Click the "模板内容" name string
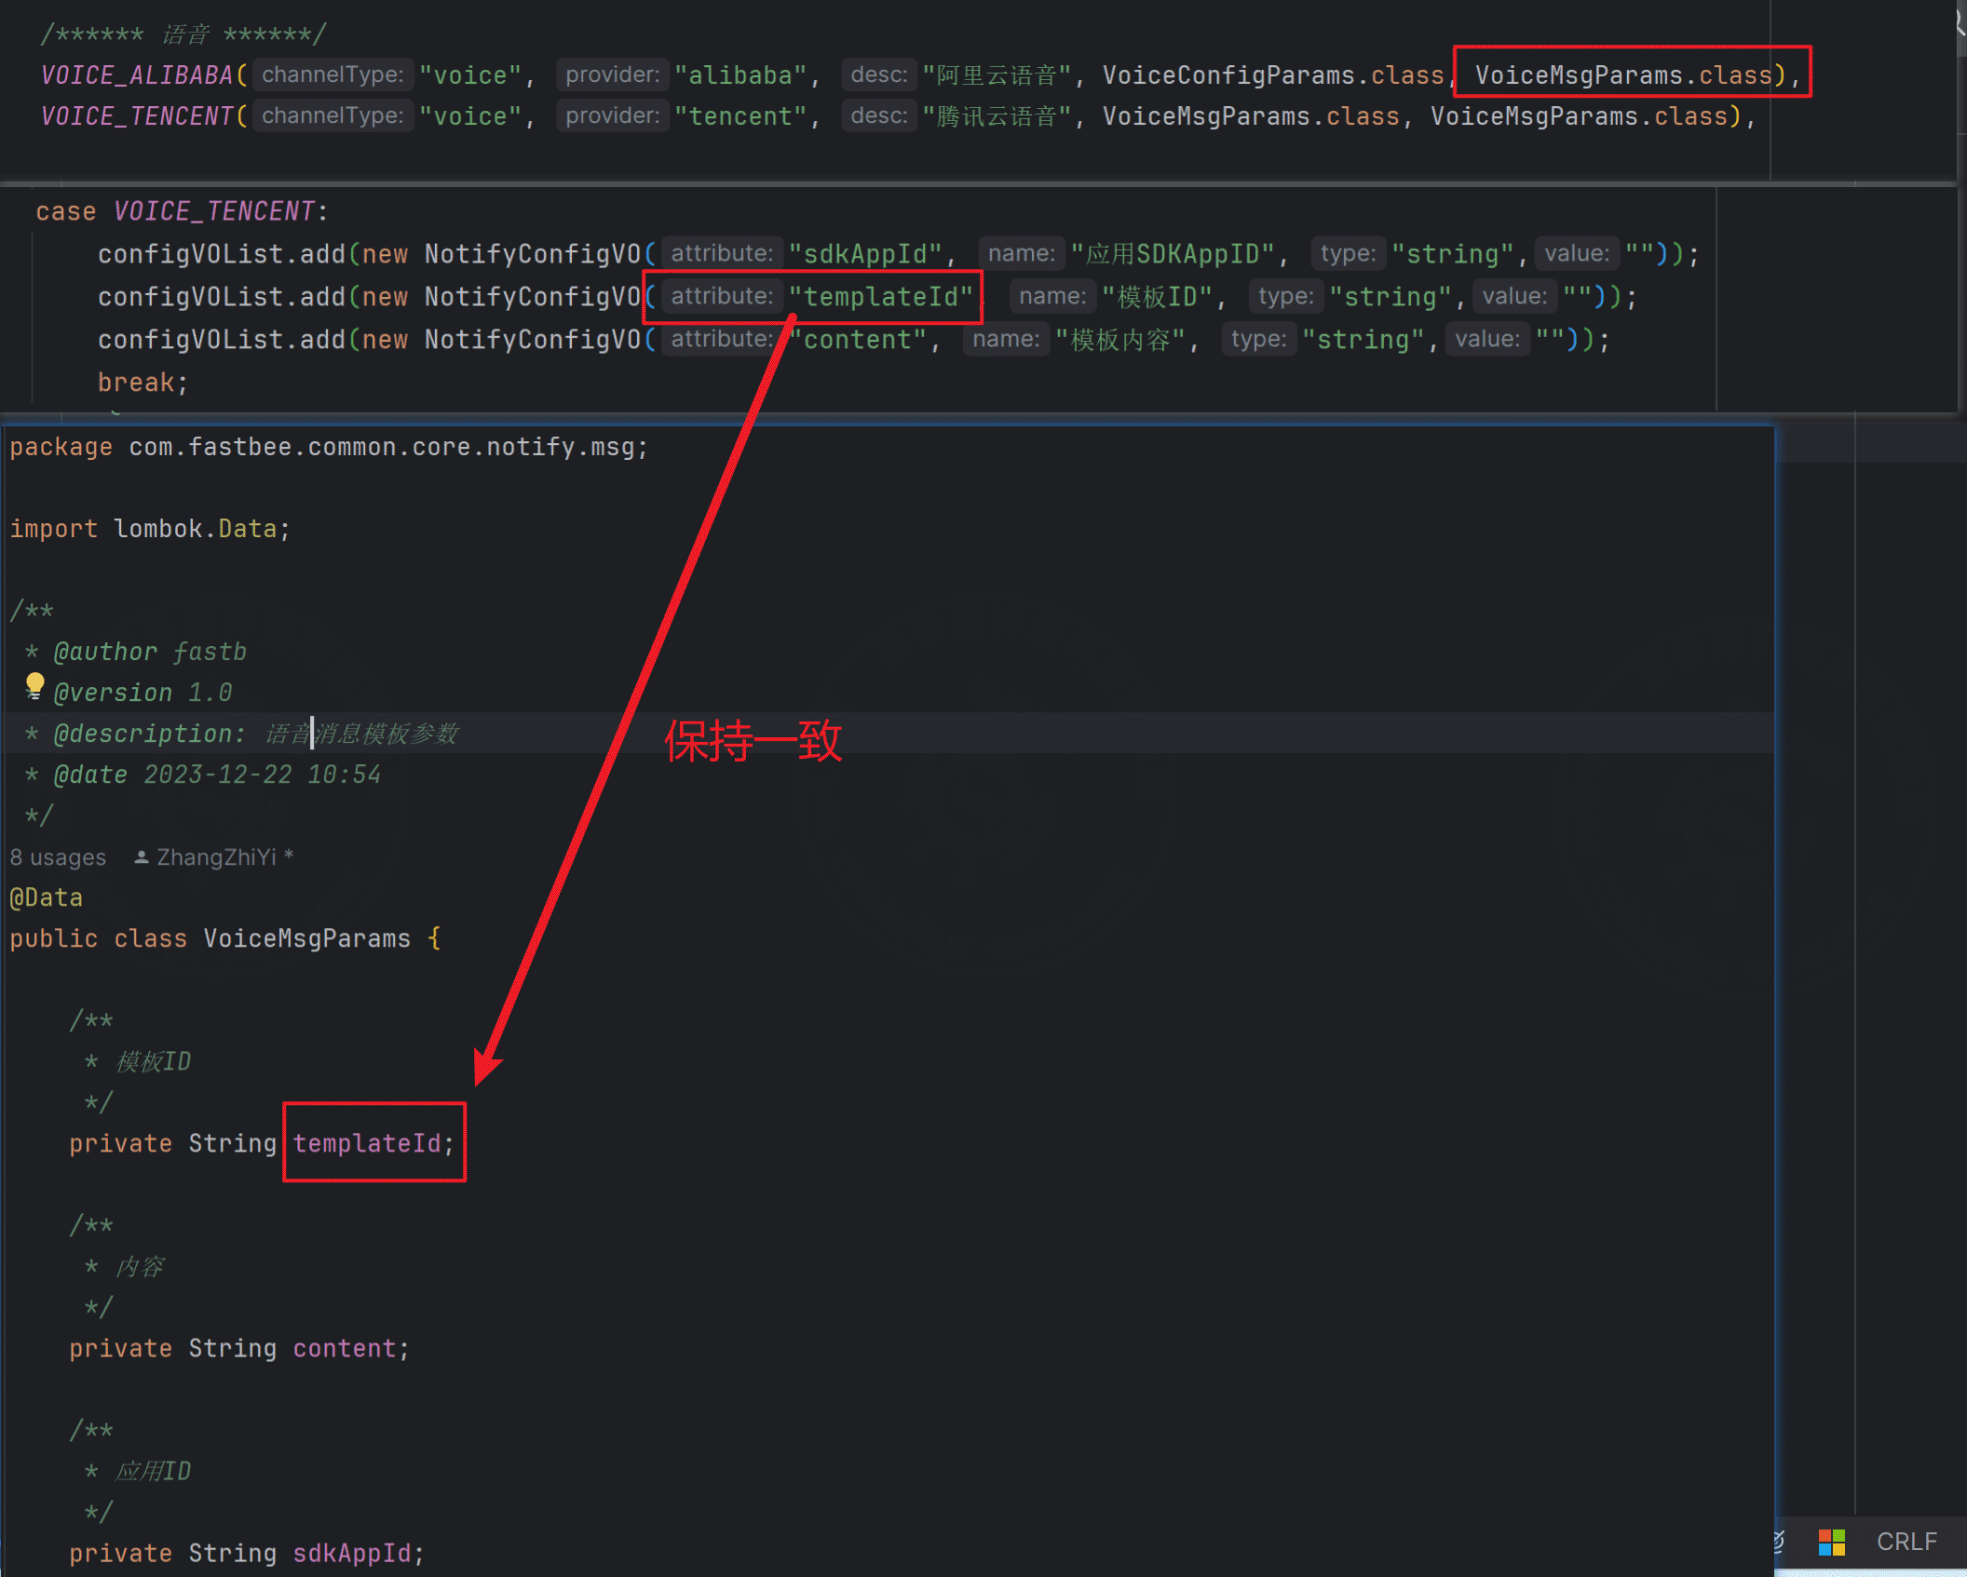The height and width of the screenshot is (1577, 1967). (1120, 340)
